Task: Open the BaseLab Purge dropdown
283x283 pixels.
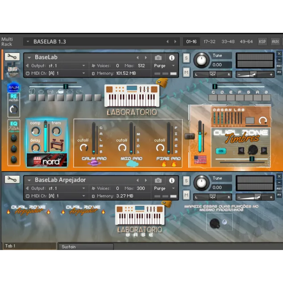Action: tap(173, 66)
